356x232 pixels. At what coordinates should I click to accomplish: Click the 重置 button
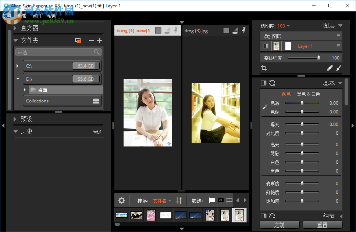tap(323, 225)
